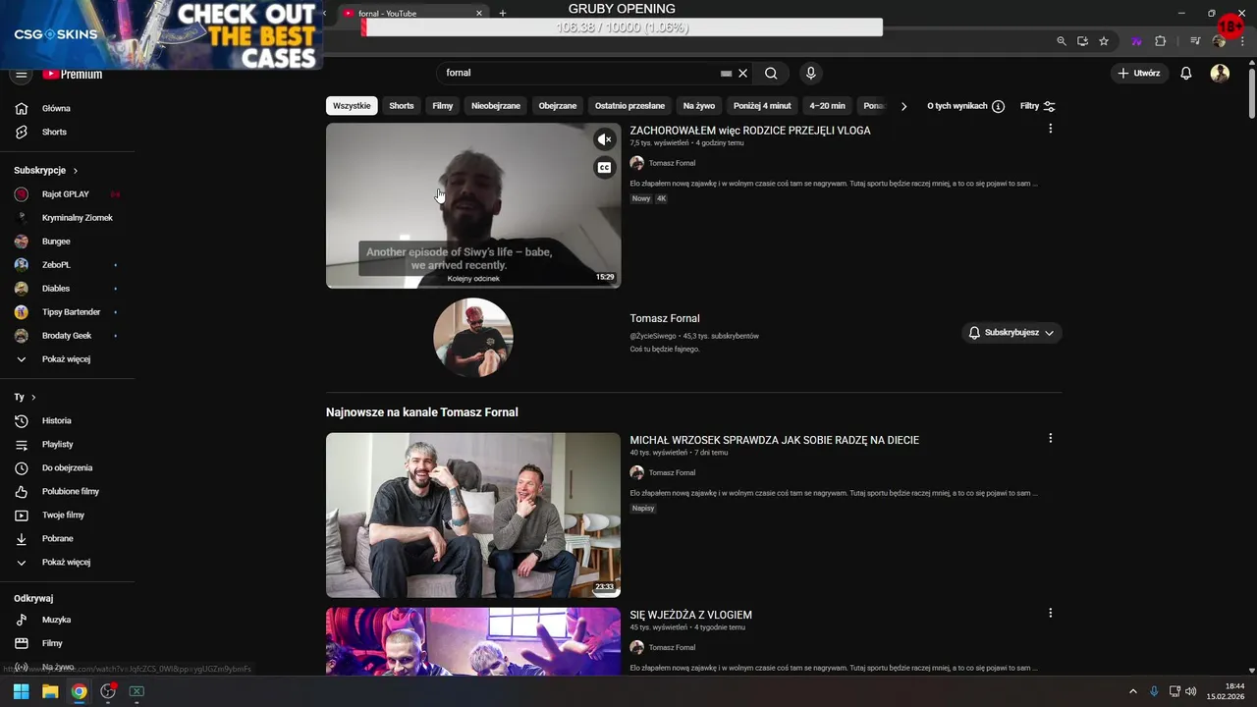Viewport: 1257px width, 707px height.
Task: Expand Pokaż więcej under Subskrypcje
Action: [67, 359]
